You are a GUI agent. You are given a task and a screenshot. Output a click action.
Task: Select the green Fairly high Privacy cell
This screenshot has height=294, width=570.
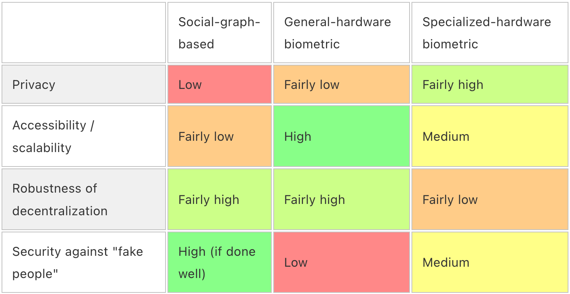coord(490,85)
